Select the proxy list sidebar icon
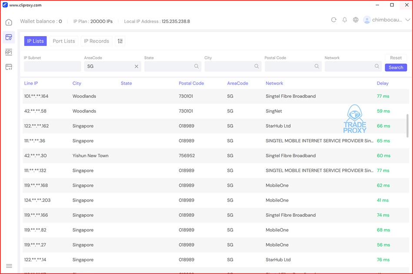413x274 pixels. [x=9, y=37]
